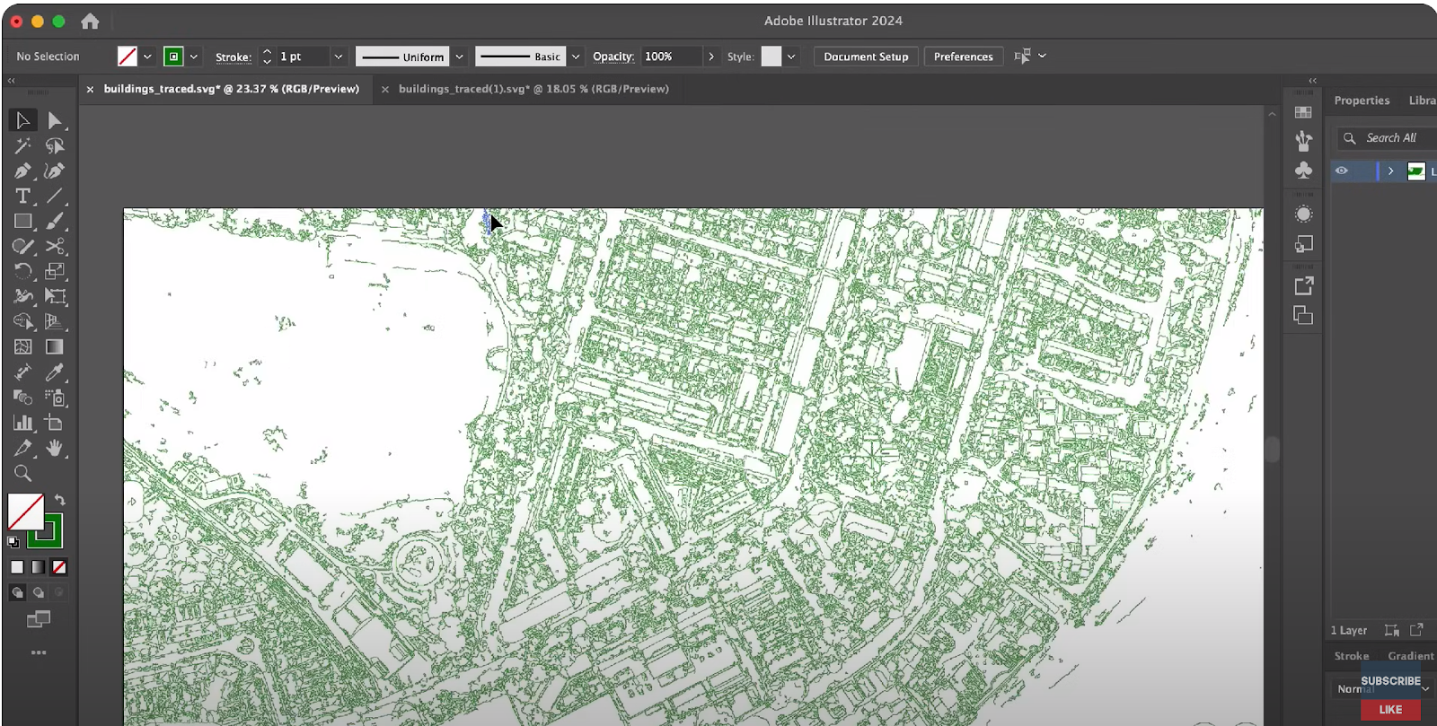Screen dimensions: 1437x726
Task: Pick the Type tool
Action: (22, 196)
